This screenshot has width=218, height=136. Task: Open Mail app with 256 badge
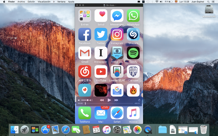click(x=101, y=113)
